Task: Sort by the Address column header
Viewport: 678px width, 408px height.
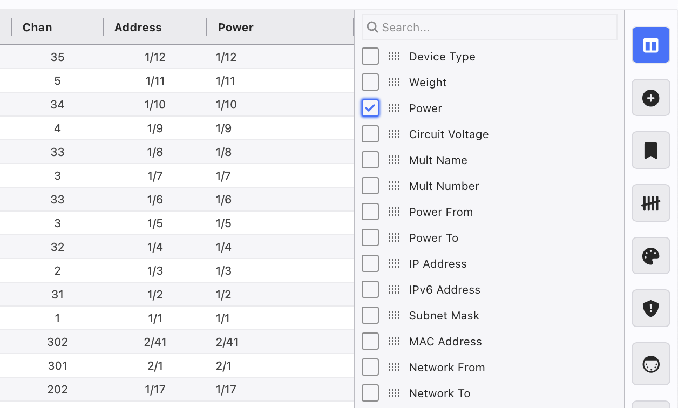Action: pos(138,28)
